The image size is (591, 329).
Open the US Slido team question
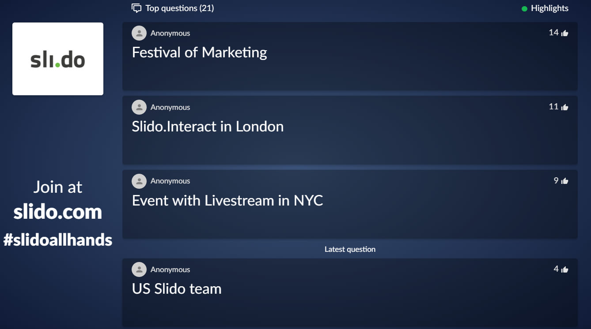[177, 289]
